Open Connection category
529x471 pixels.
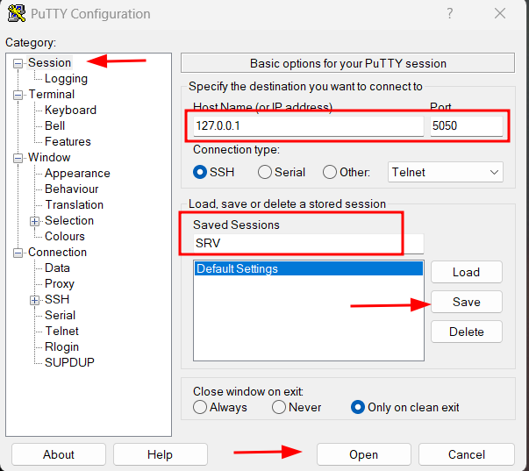tap(57, 253)
